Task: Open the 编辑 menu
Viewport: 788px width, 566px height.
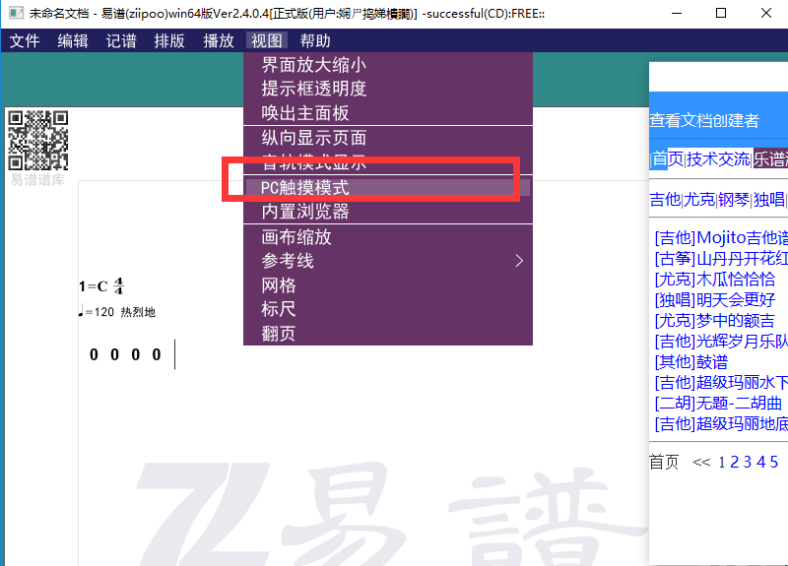Action: click(x=73, y=40)
